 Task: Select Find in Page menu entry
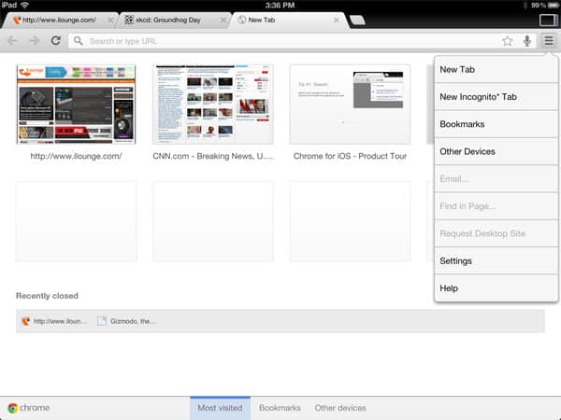[x=496, y=206]
